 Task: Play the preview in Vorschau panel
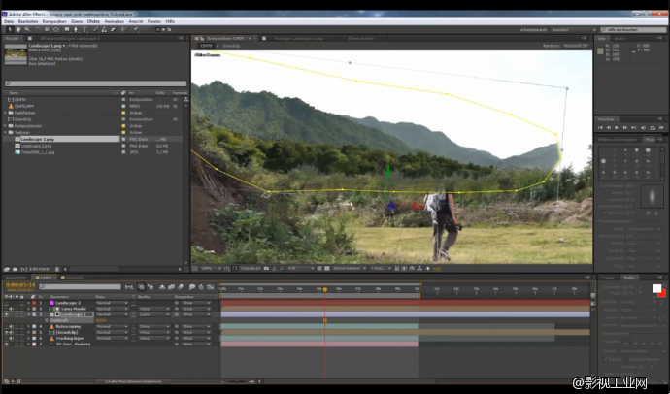(617, 128)
